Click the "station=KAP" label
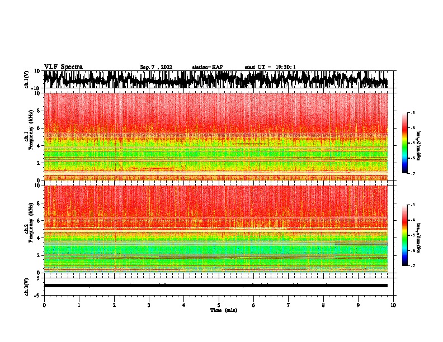 (x=208, y=67)
